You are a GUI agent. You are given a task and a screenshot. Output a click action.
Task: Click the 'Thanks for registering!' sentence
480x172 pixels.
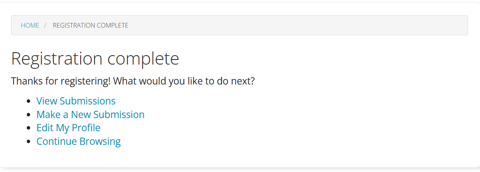pos(61,81)
